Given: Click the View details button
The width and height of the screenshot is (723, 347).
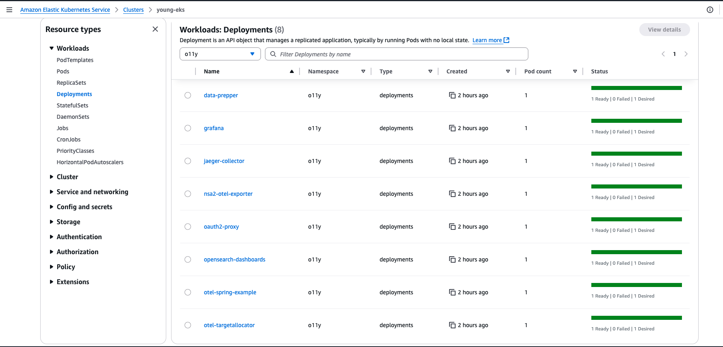Looking at the screenshot, I should coord(664,30).
